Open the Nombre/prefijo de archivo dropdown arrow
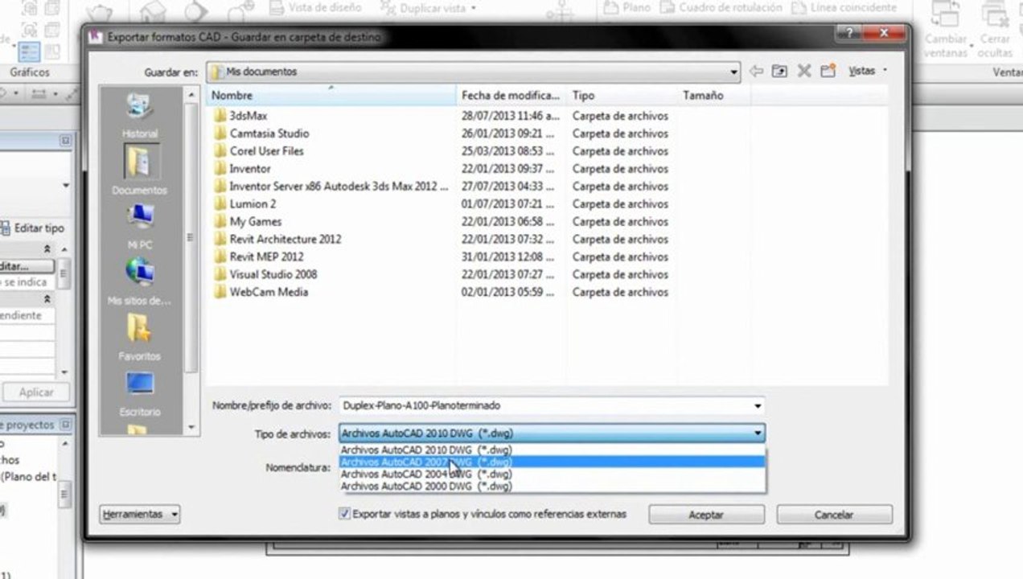Viewport: 1023px width, 579px height. pyautogui.click(x=758, y=406)
